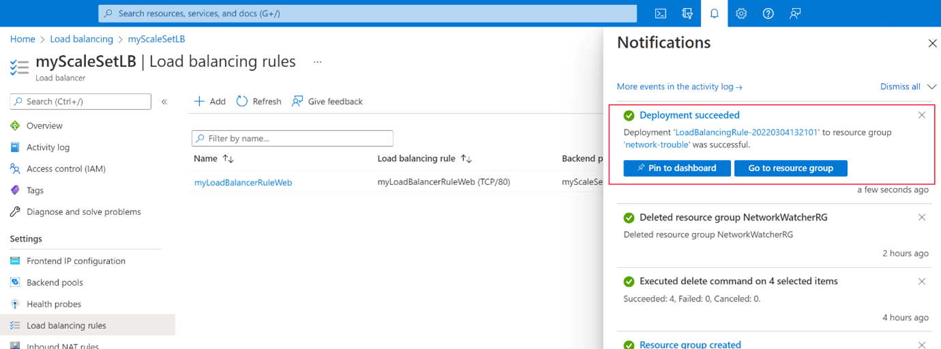Click the Add plus icon in toolbar
The height and width of the screenshot is (349, 941).
pyautogui.click(x=199, y=102)
